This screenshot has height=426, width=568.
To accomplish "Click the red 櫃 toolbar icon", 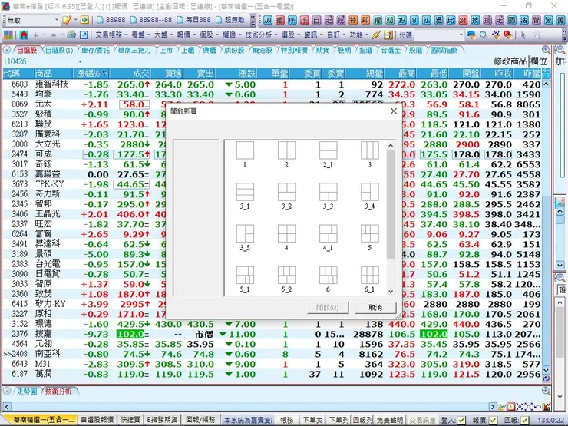I will [280, 19].
